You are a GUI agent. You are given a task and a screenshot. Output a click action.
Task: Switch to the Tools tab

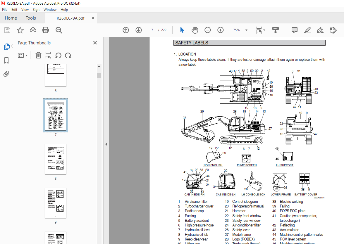point(31,18)
